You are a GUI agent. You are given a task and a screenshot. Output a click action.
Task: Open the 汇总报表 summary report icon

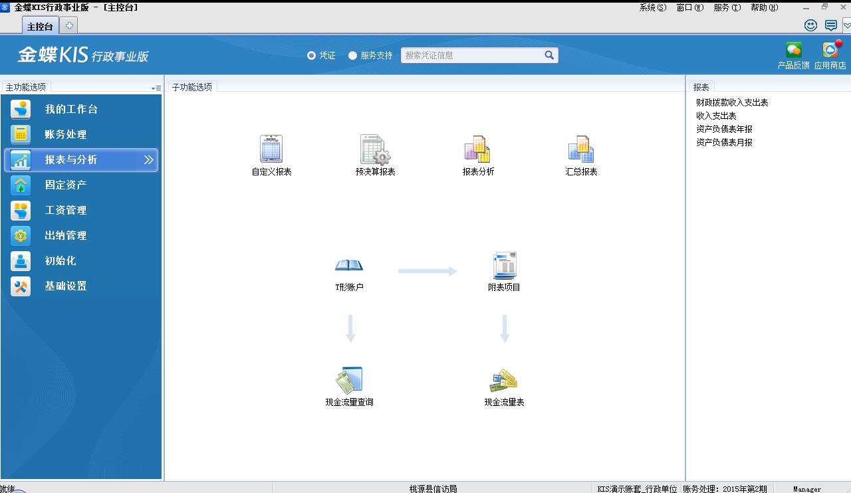tap(580, 149)
